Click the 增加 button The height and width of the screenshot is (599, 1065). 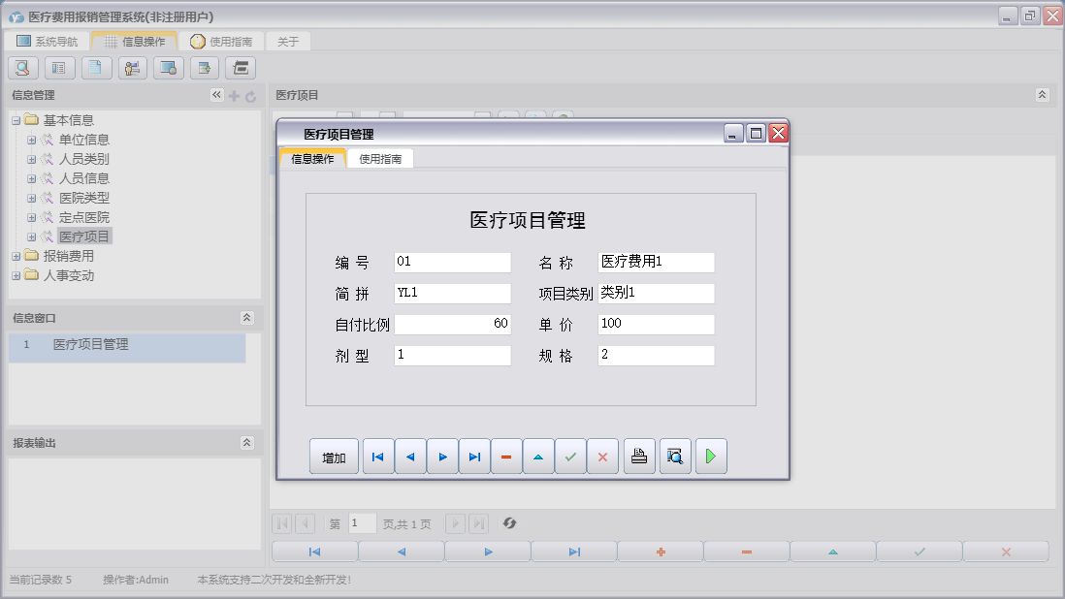click(x=334, y=457)
